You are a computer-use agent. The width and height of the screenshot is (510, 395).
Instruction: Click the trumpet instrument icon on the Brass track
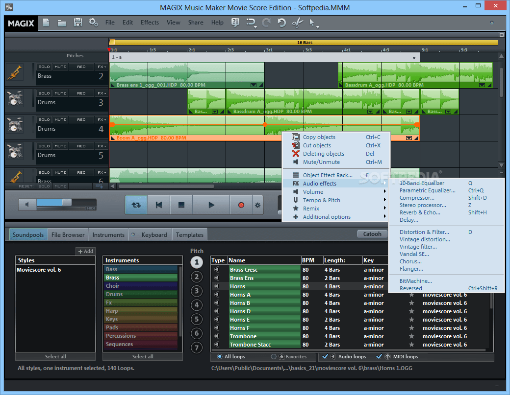(x=16, y=72)
